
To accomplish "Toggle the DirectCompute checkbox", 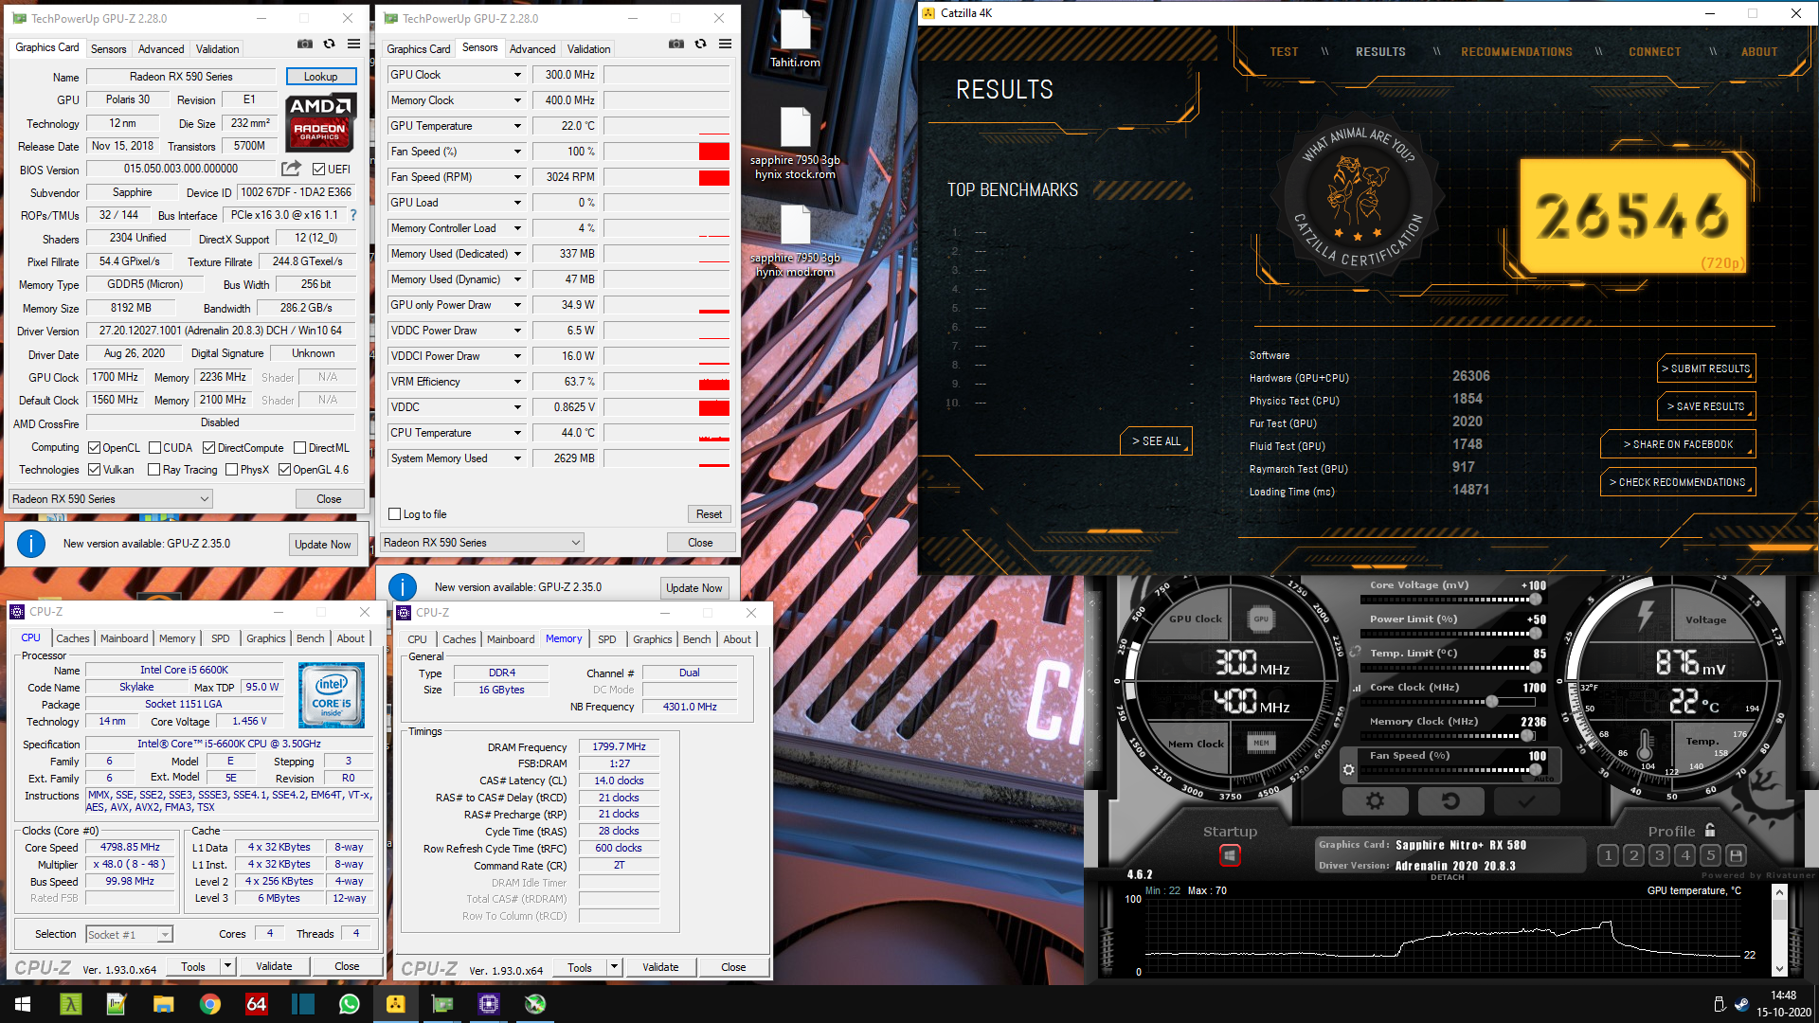I will [x=208, y=448].
